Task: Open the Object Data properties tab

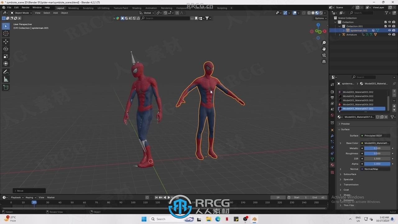Action: [x=332, y=159]
